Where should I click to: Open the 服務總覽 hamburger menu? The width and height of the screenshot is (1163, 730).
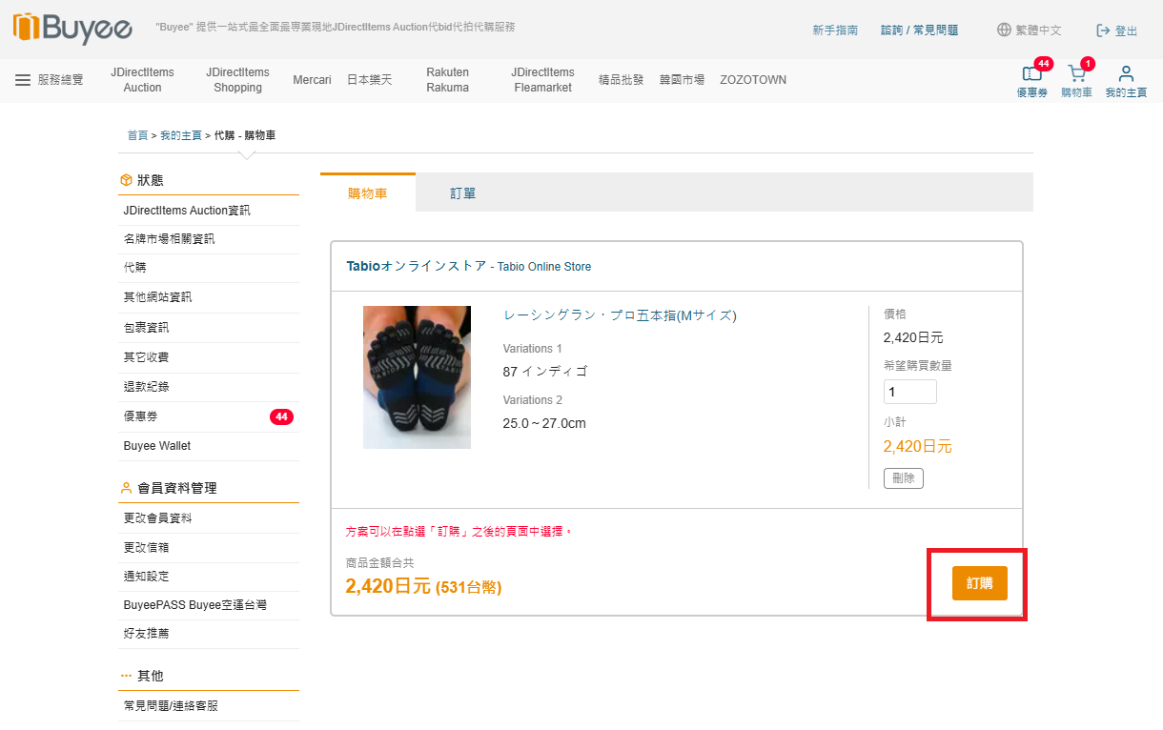coord(23,80)
